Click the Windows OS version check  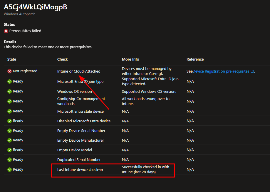click(75, 91)
